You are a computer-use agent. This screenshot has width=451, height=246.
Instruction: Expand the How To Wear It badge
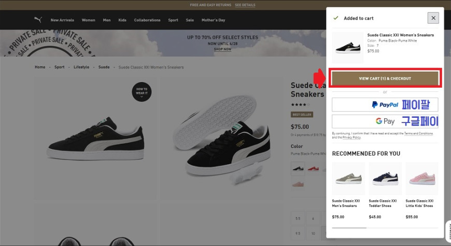[142, 92]
